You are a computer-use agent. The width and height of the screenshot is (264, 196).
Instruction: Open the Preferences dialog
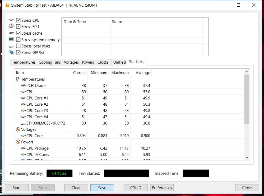[162, 188]
